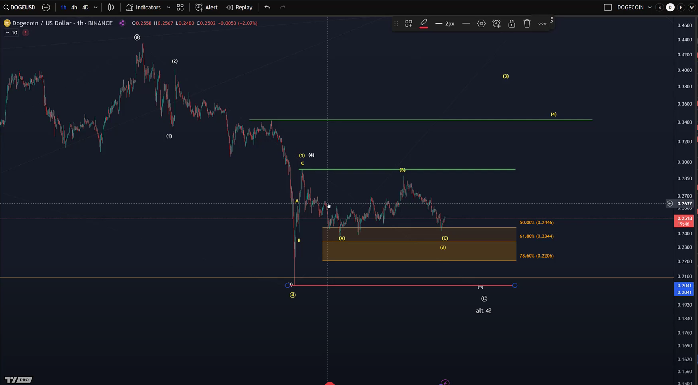The height and width of the screenshot is (385, 698).
Task: Add an alert on the drawing via clock icon
Action: click(x=496, y=23)
